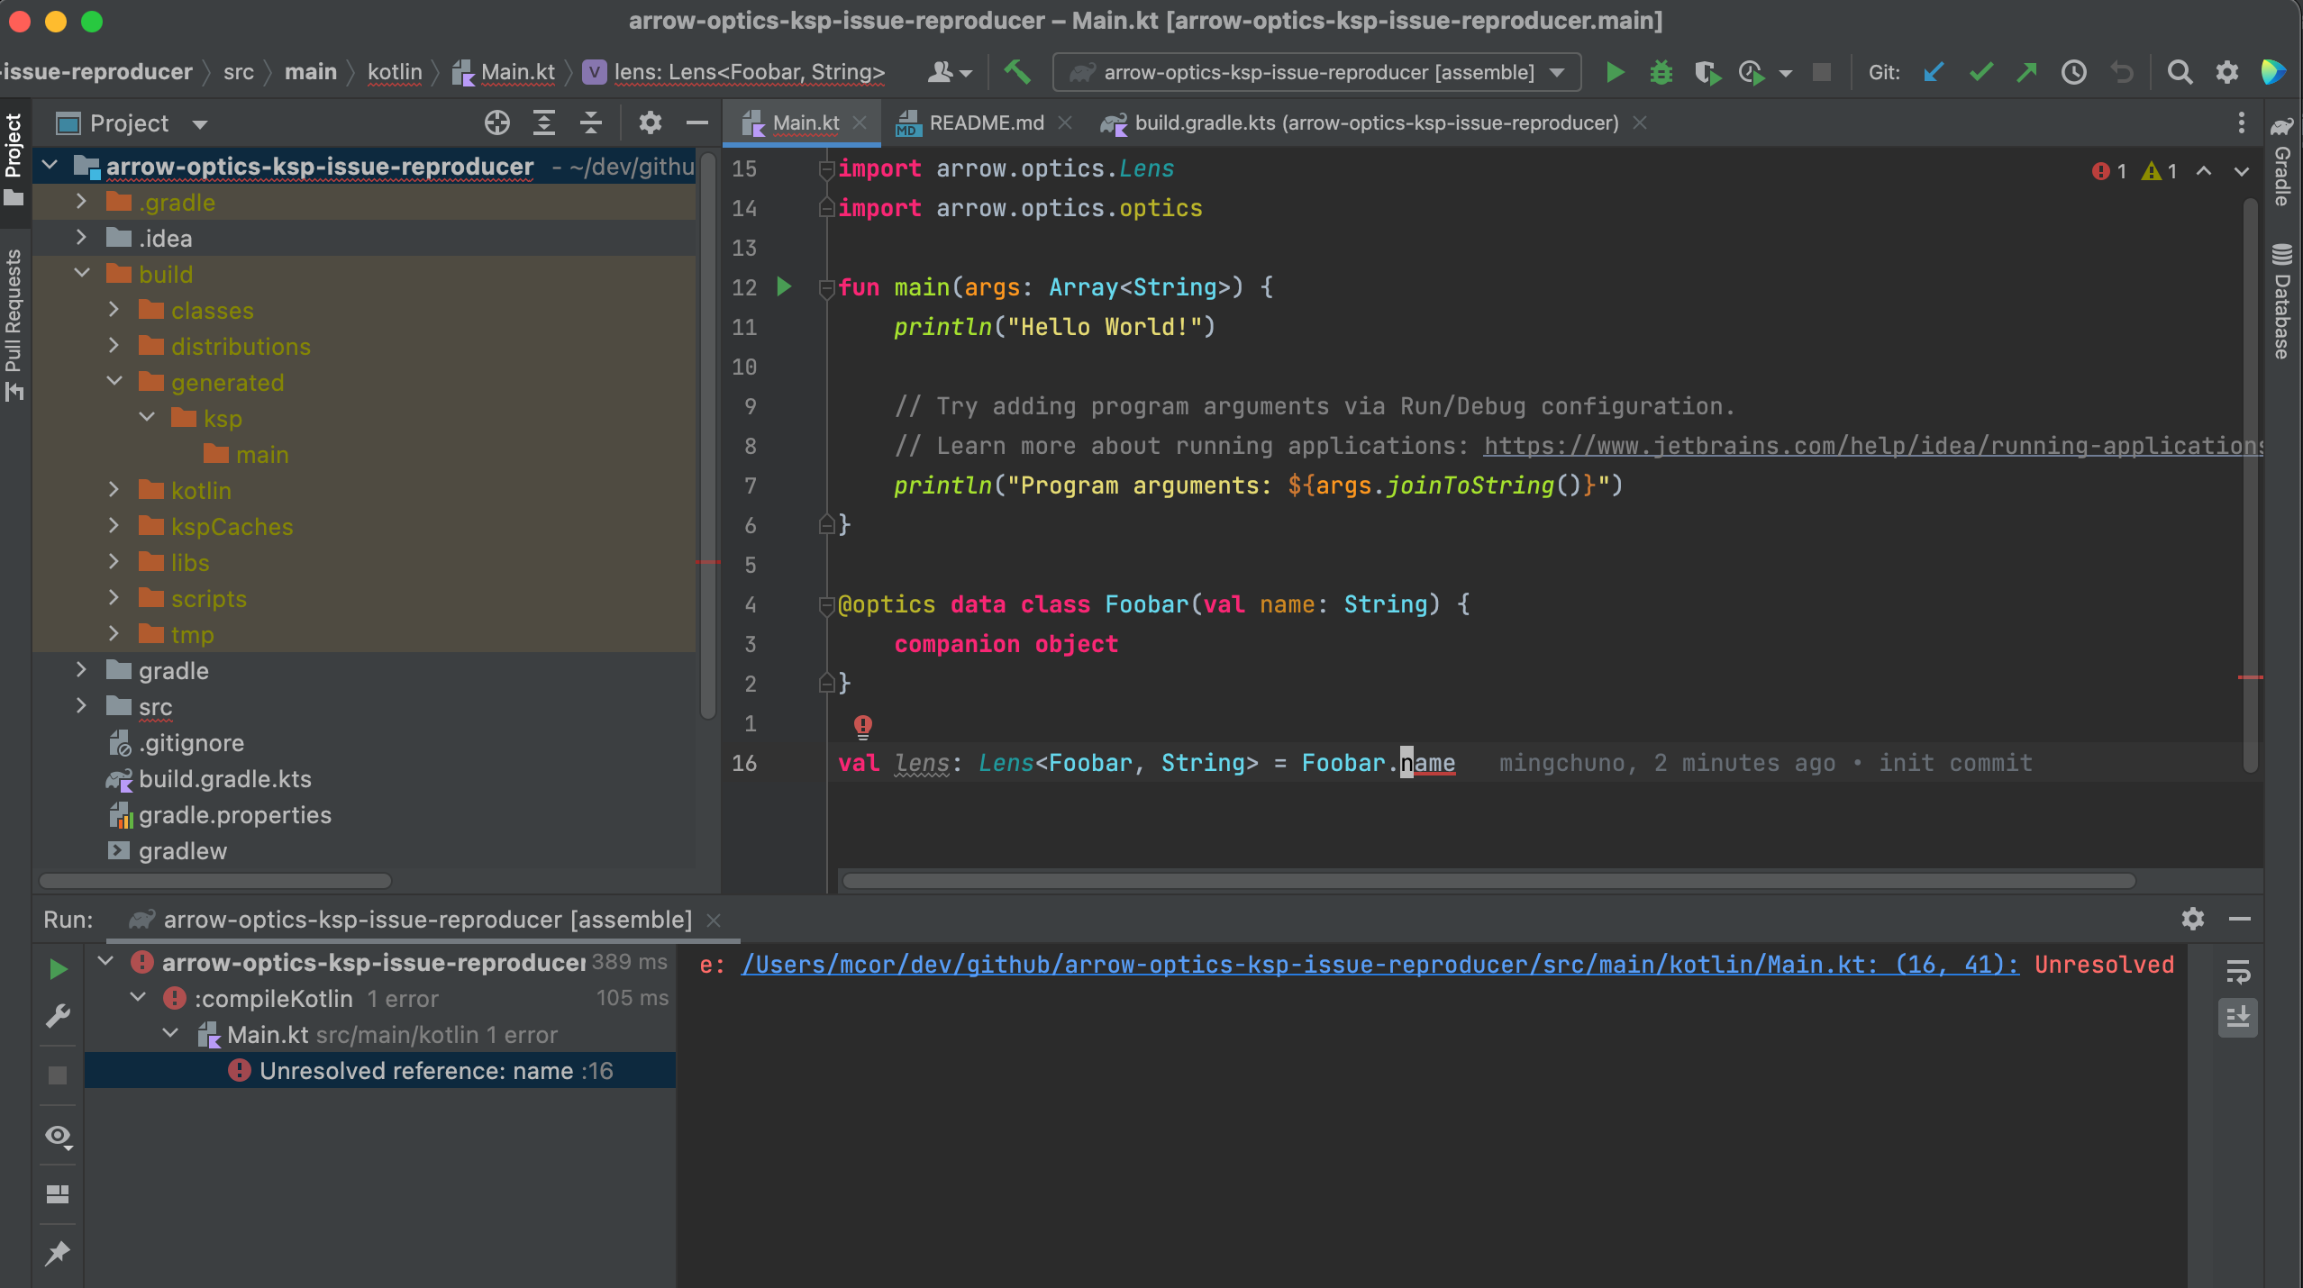
Task: Click the Git update project arrow
Action: [1933, 72]
